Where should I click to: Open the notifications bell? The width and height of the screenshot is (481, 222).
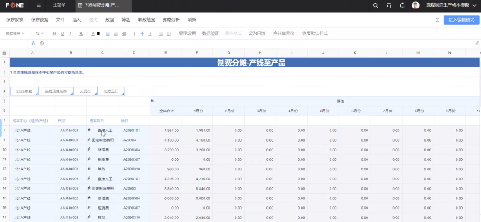click(x=402, y=5)
